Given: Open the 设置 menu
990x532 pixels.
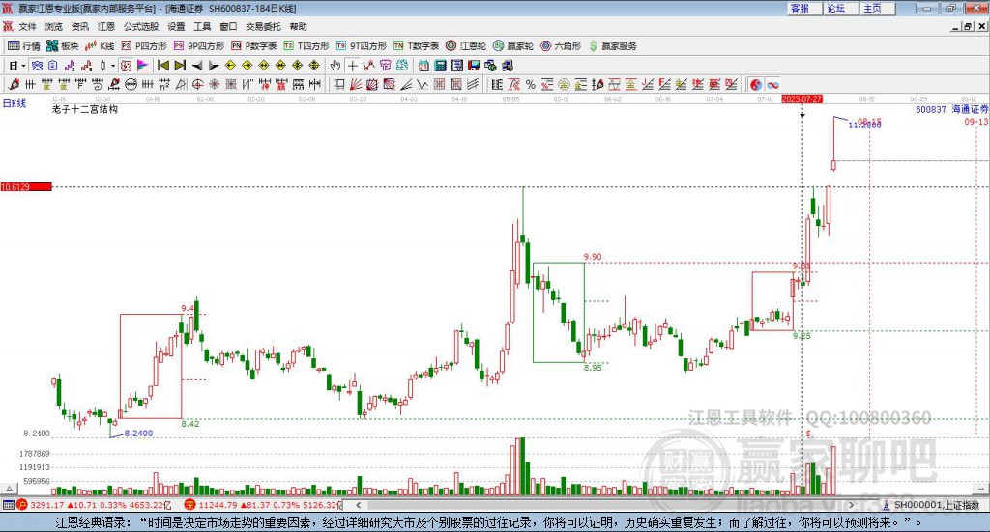Looking at the screenshot, I should click(x=176, y=26).
